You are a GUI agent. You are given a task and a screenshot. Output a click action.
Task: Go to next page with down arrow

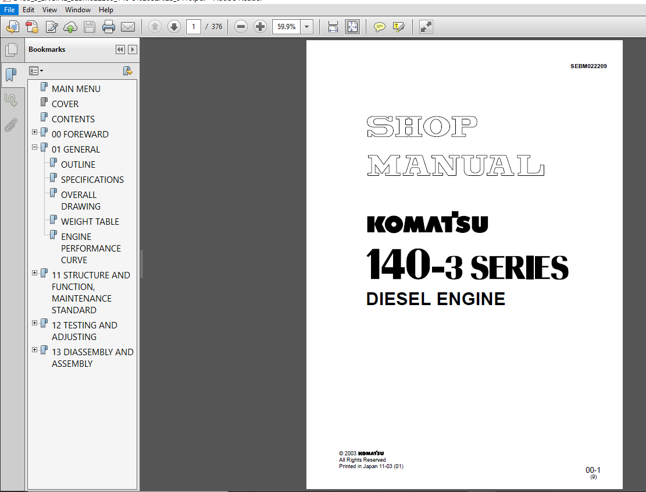coord(174,27)
